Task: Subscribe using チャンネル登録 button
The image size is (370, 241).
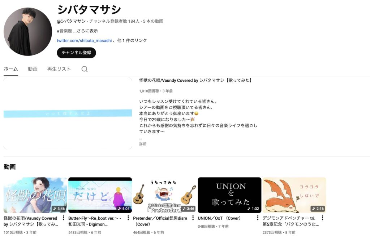Action: [77, 53]
